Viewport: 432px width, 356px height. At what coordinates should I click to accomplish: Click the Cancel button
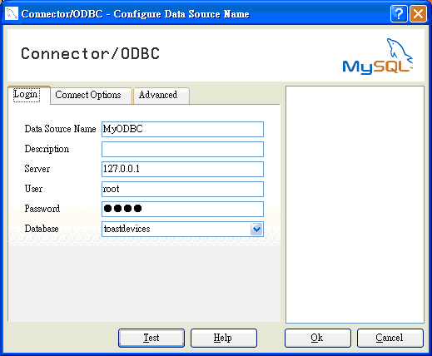(x=390, y=338)
